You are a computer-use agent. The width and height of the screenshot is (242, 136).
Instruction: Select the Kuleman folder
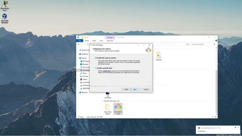click(159, 56)
